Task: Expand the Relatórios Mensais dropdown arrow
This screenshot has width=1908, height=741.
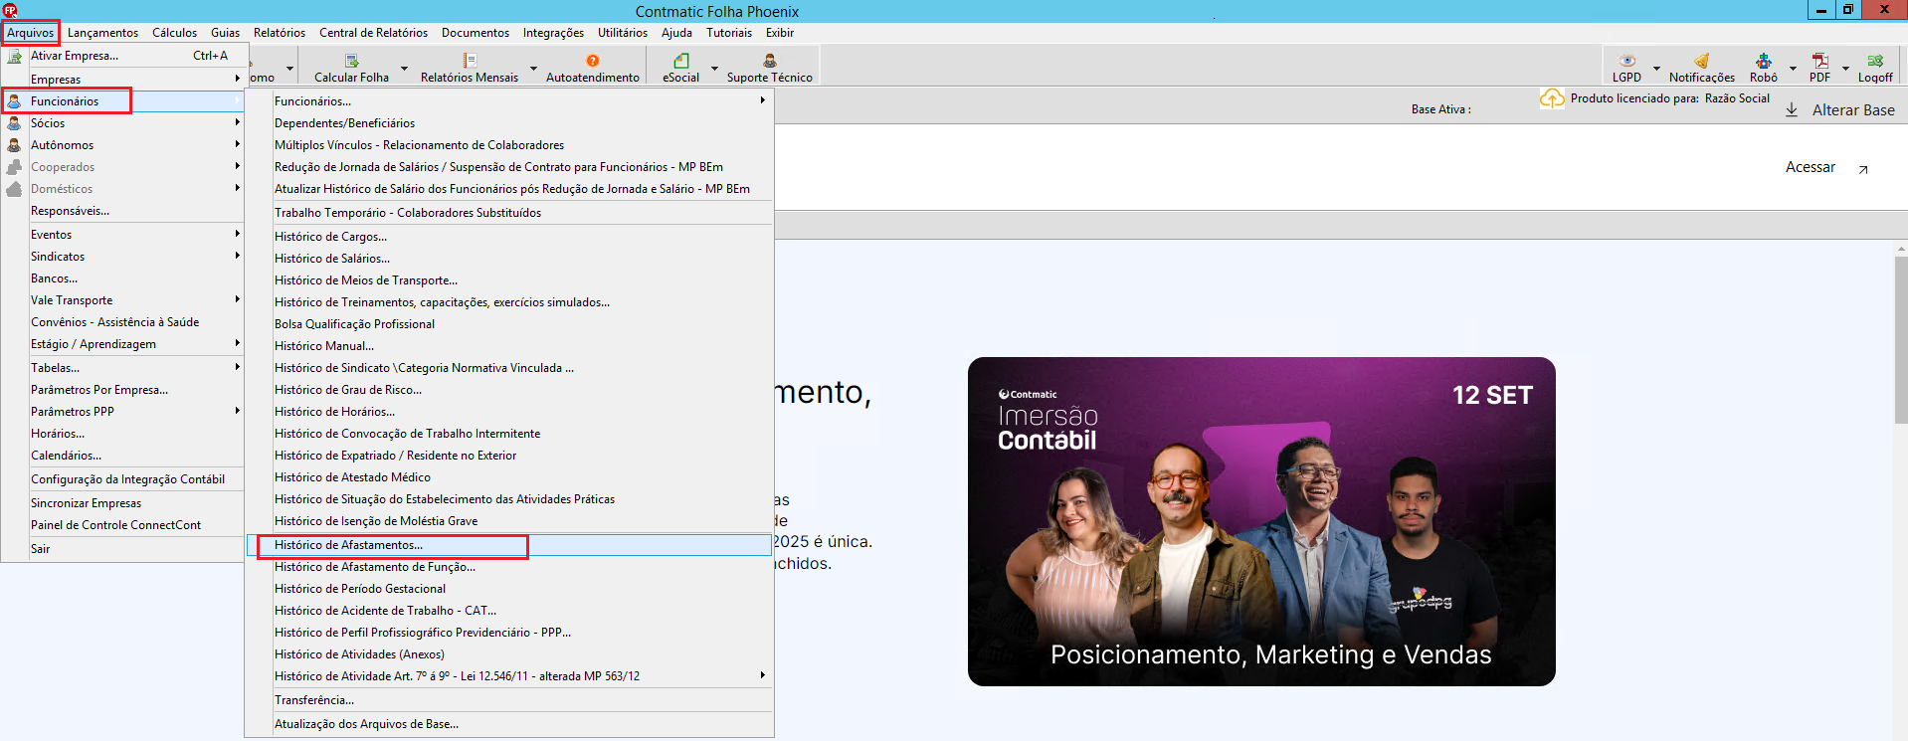Action: 533,69
